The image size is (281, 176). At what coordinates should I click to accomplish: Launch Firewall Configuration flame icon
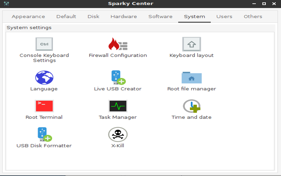point(118,44)
